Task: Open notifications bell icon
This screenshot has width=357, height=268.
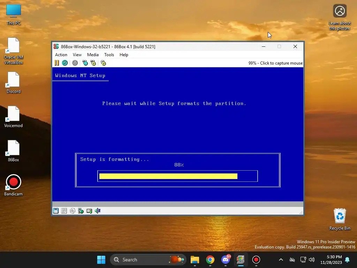Action: point(348,260)
